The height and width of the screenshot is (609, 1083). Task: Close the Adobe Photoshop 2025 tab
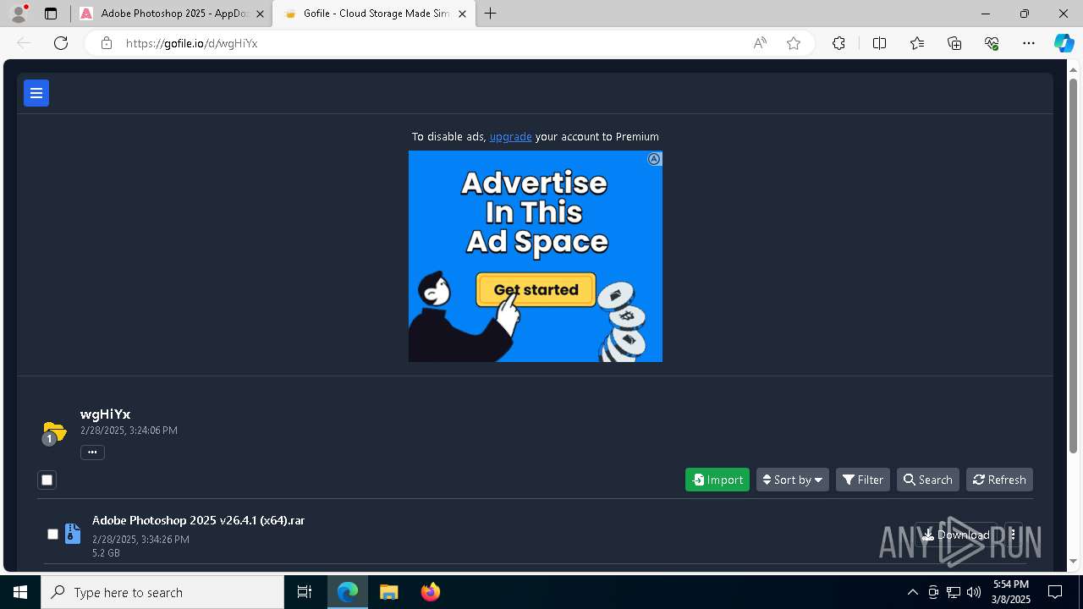click(260, 14)
